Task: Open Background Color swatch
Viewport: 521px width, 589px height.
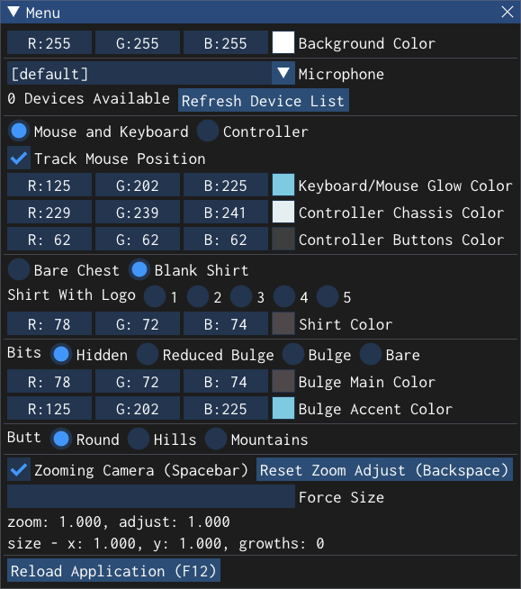Action: [x=283, y=43]
